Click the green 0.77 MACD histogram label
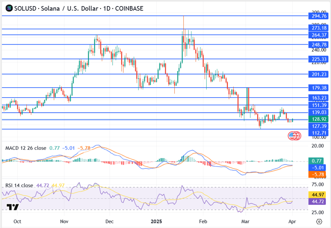Screen dimensions: 331x228 (x=318, y=161)
